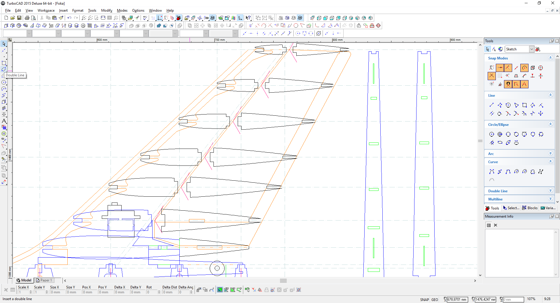Screen dimensions: 560x303
Task: Toggle GEO in the status bar
Action: (435, 300)
